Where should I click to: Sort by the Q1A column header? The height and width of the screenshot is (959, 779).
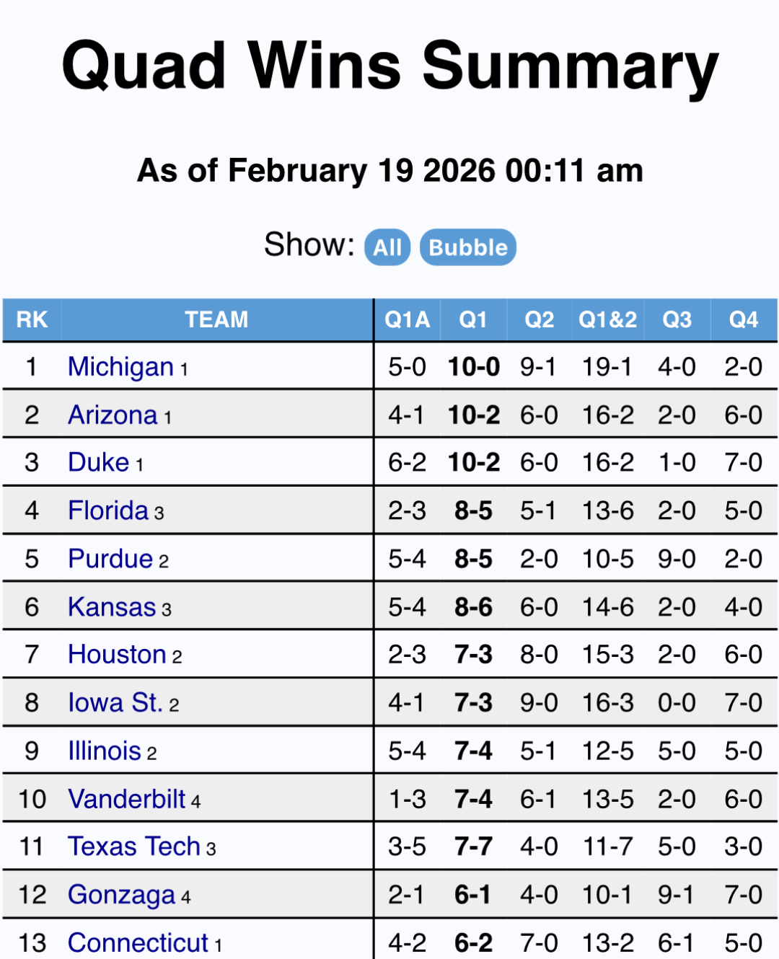coord(407,319)
